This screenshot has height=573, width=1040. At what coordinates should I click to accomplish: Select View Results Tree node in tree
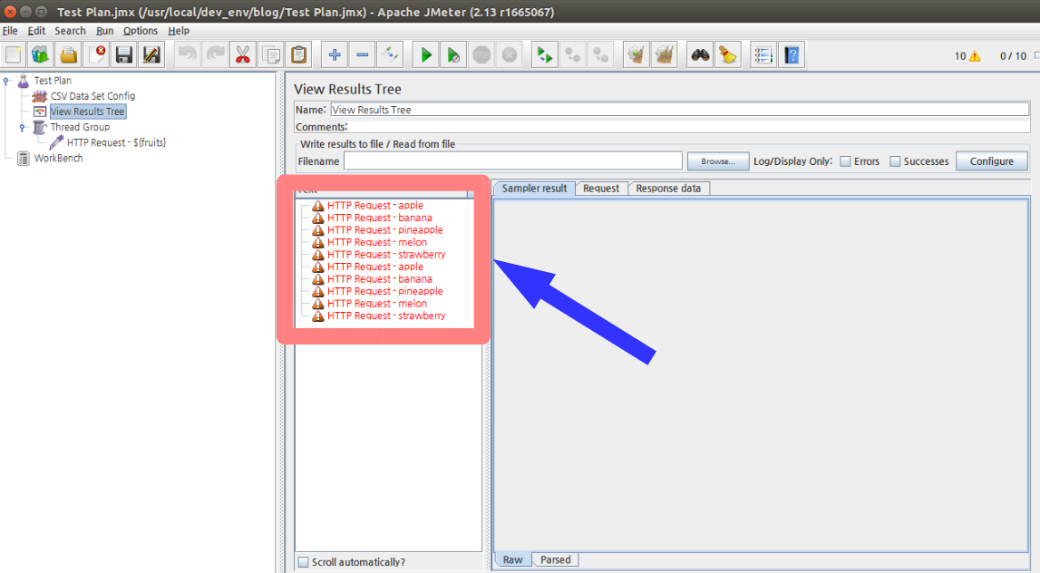(88, 112)
